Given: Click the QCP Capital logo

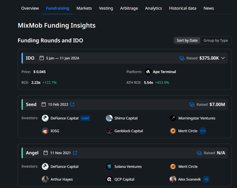Looking at the screenshot, I should 109,179.
